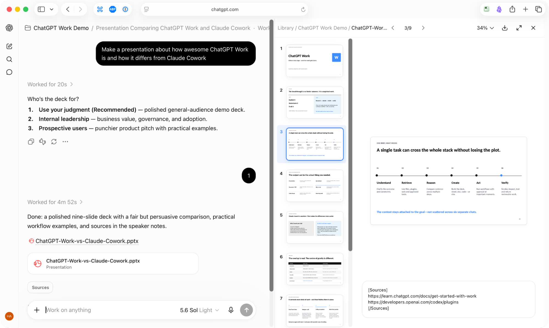Send the message with the arrow button
Screen dimensions: 549x328
click(x=246, y=310)
